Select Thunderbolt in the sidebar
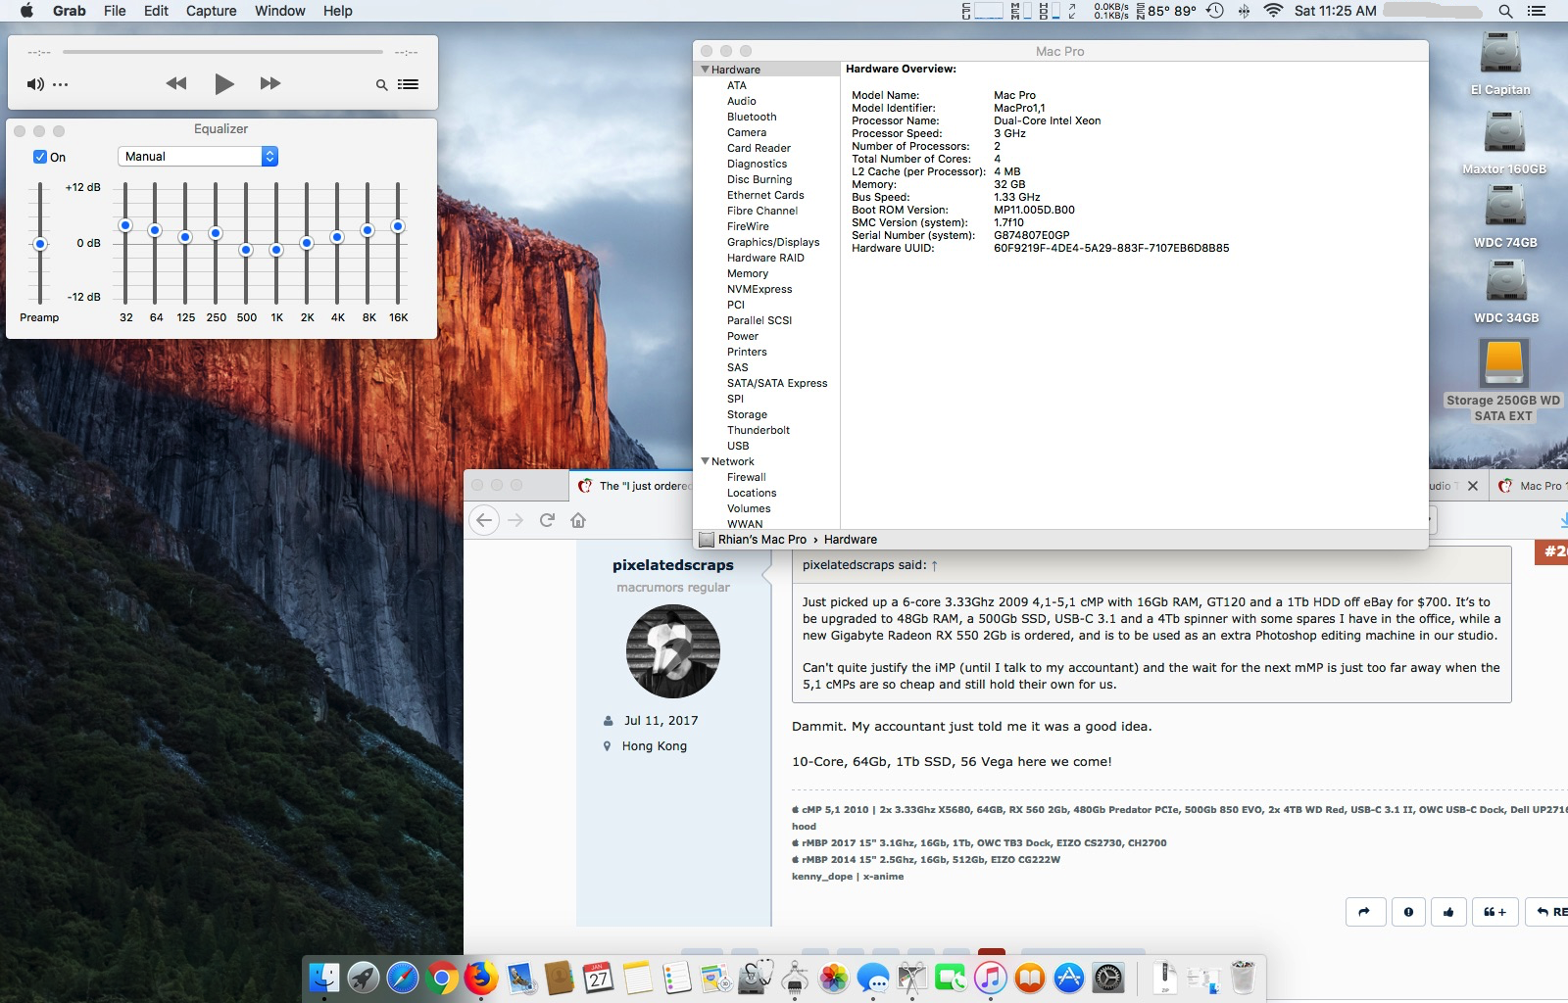The image size is (1568, 1003). (x=759, y=430)
